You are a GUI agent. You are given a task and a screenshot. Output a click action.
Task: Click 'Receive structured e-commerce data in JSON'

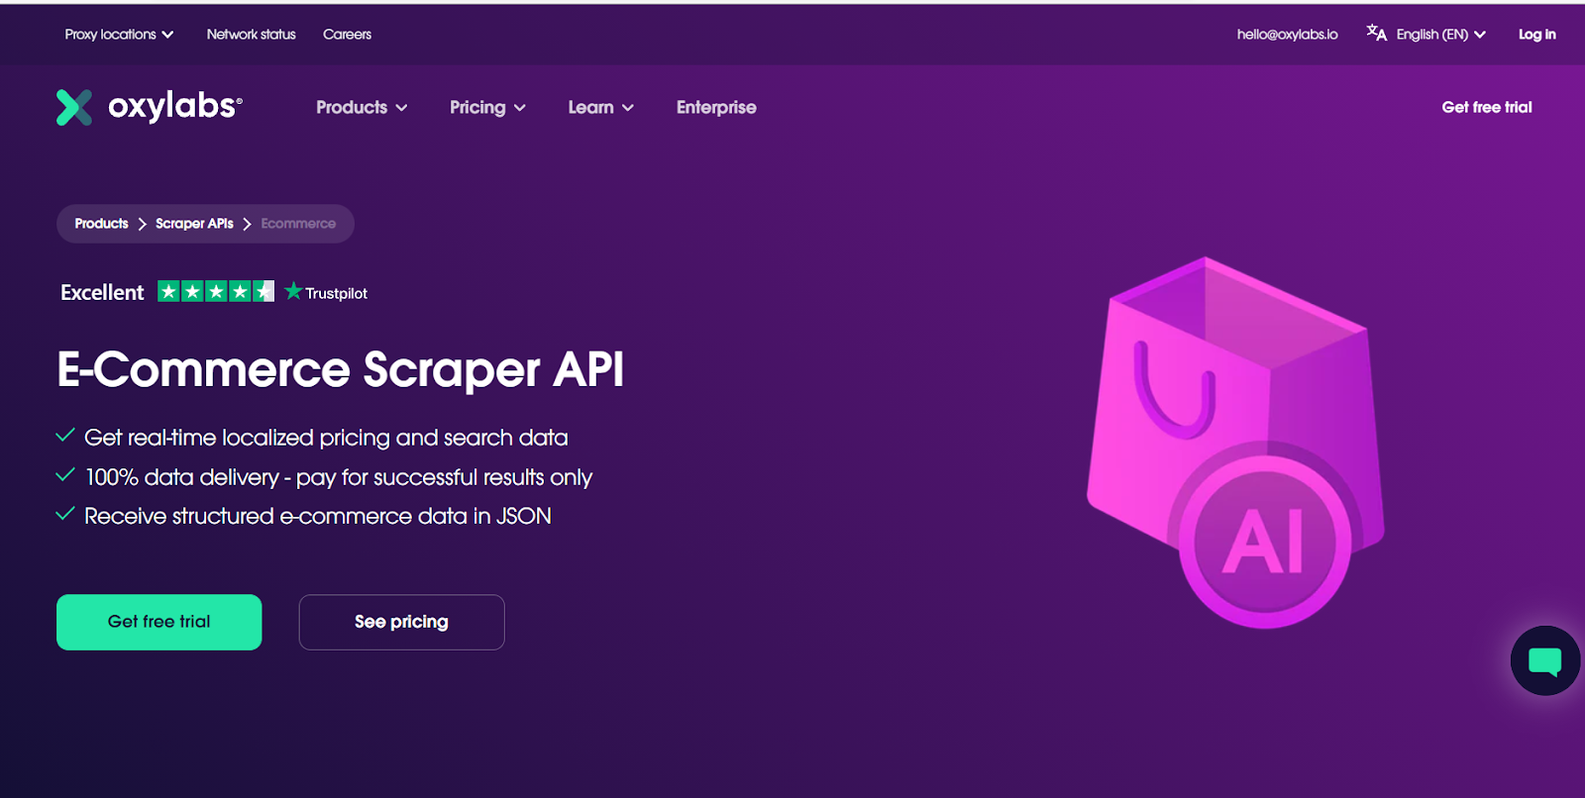(318, 516)
